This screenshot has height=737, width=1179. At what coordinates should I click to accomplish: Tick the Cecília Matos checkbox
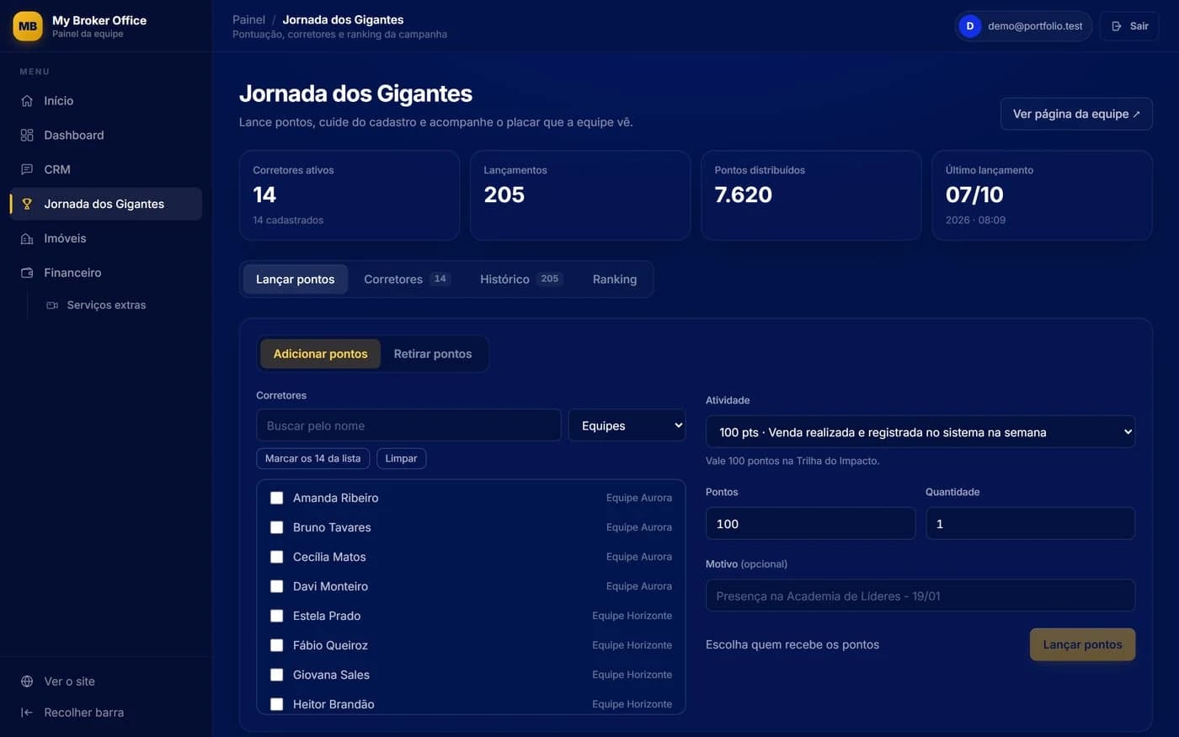click(276, 558)
